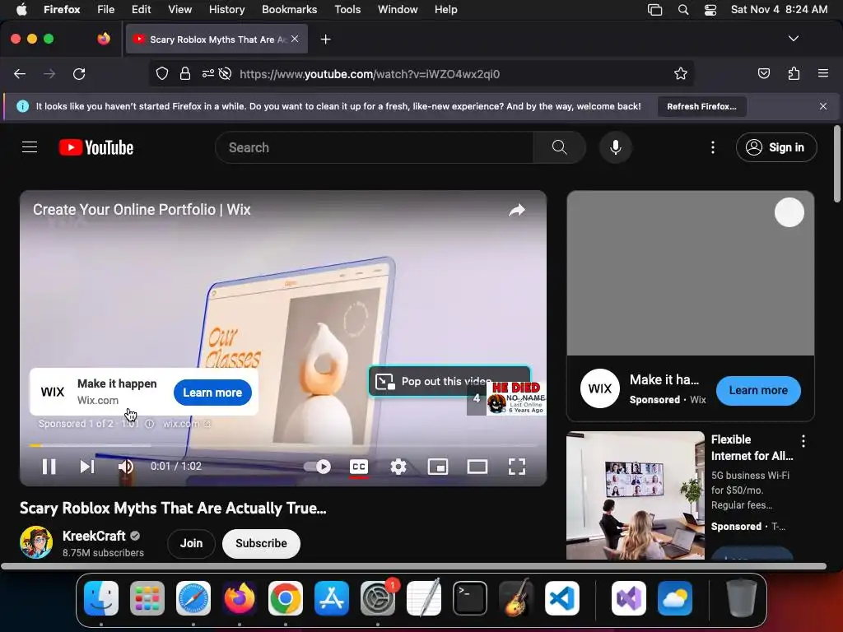This screenshot has height=632, width=843.
Task: Click autoplay blocked icon in address bar
Action: [x=226, y=73]
